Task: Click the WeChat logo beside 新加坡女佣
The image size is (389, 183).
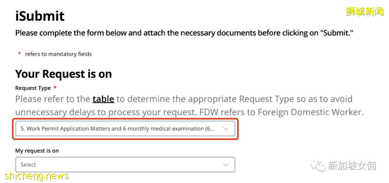Action: [x=318, y=165]
